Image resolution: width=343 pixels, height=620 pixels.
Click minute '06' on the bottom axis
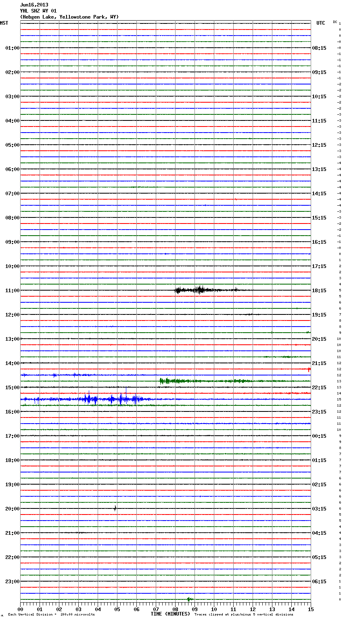tap(136, 609)
